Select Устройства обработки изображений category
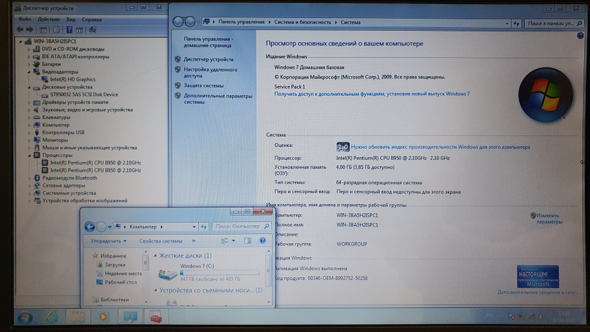The width and height of the screenshot is (590, 332). (84, 200)
